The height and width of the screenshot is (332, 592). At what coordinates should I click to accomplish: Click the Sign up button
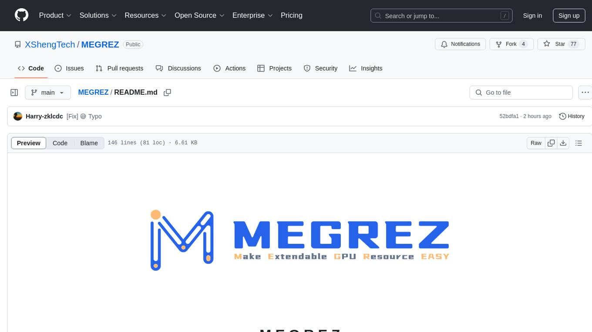coord(569,16)
